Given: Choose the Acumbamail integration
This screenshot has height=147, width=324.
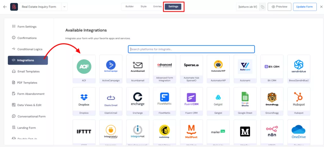Looking at the screenshot, I should (x=138, y=69).
